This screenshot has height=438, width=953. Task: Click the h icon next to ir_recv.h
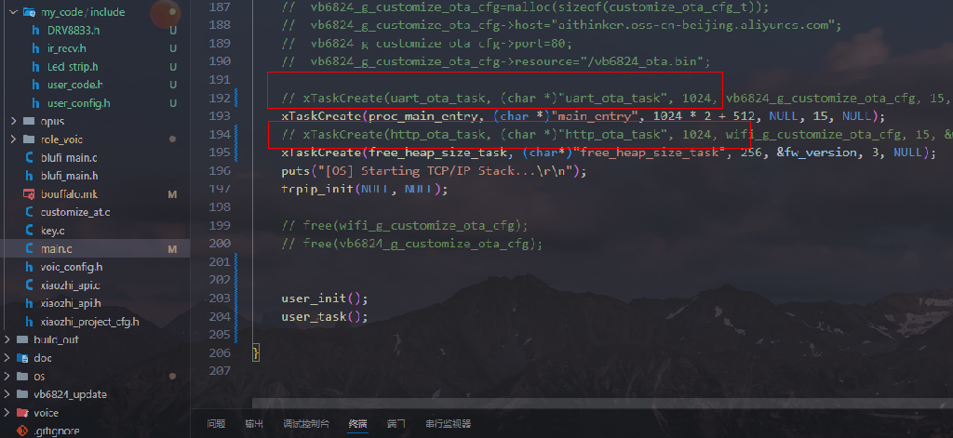coord(35,48)
